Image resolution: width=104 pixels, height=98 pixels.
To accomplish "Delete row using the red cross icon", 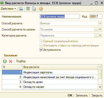I will click(x=11, y=61).
